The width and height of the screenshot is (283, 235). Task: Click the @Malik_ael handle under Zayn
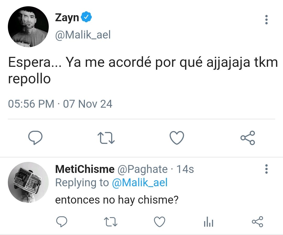pyautogui.click(x=83, y=35)
